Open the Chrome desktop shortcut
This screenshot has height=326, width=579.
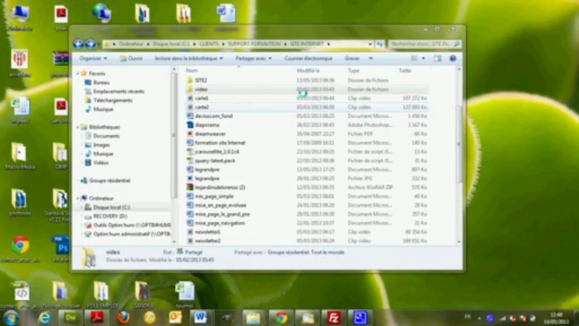click(x=20, y=249)
